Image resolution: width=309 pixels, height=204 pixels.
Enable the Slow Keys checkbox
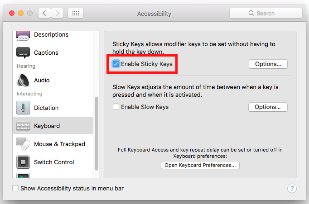tap(116, 107)
